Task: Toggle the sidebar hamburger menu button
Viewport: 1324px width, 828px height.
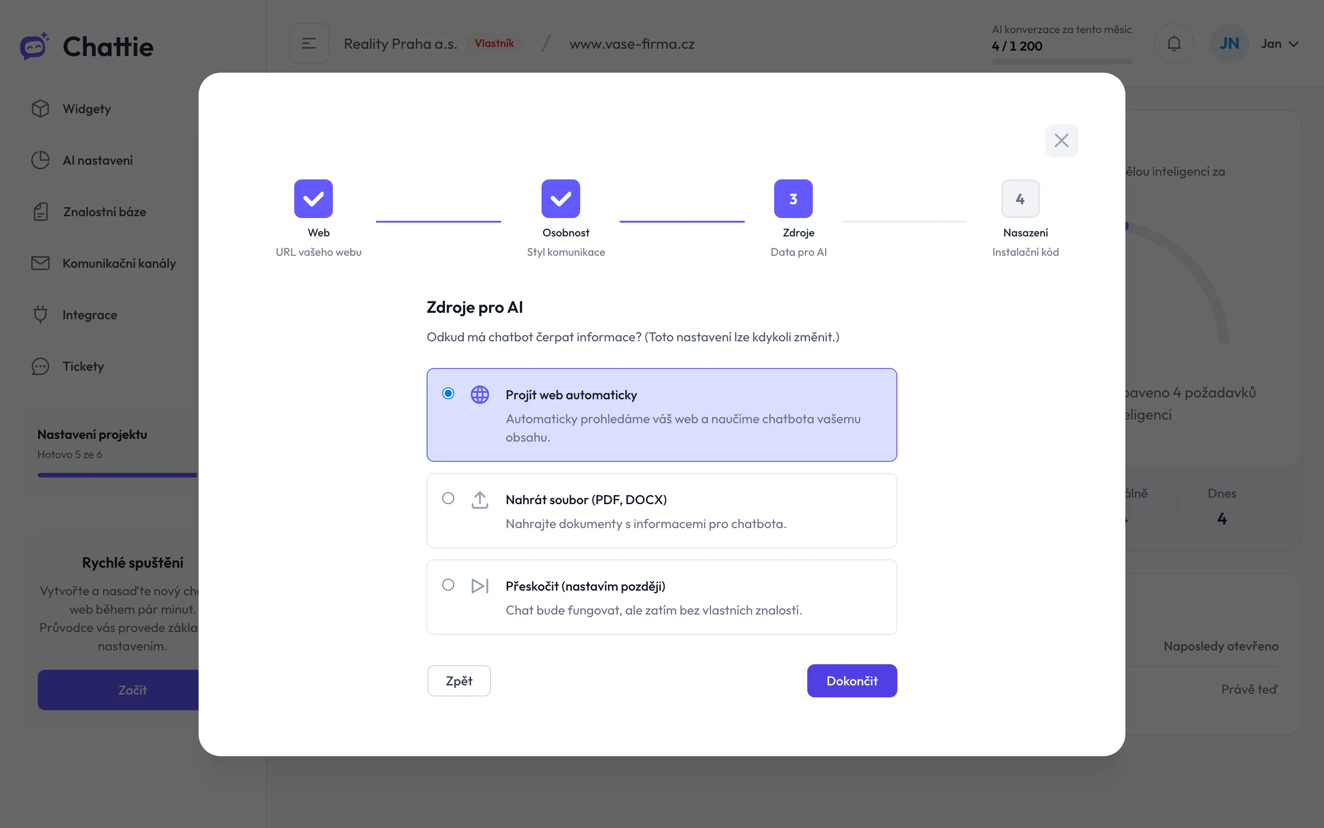Action: point(308,43)
